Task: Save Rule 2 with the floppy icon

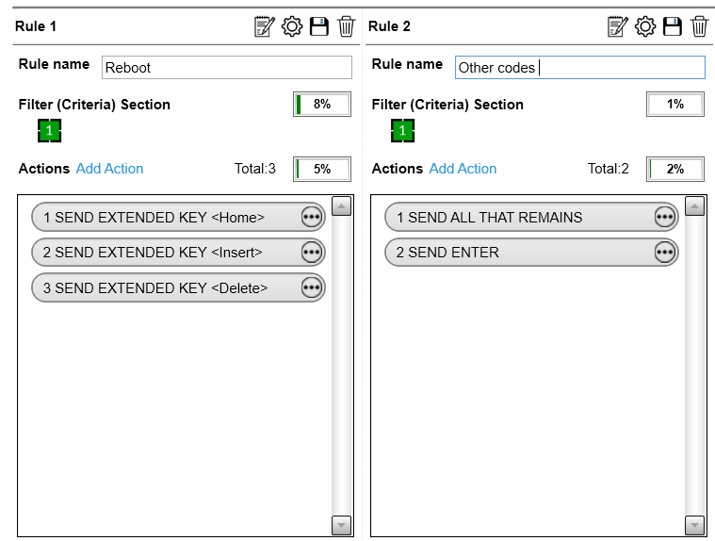Action: point(673,26)
